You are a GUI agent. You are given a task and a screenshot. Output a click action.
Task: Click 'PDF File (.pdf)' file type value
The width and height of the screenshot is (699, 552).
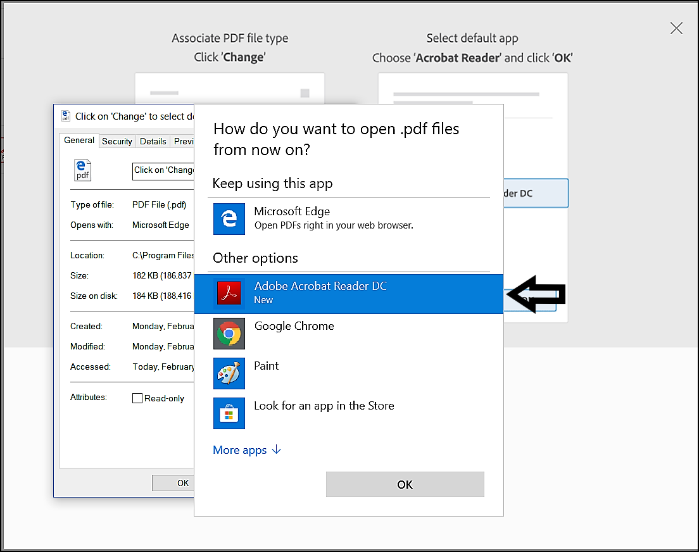click(159, 204)
